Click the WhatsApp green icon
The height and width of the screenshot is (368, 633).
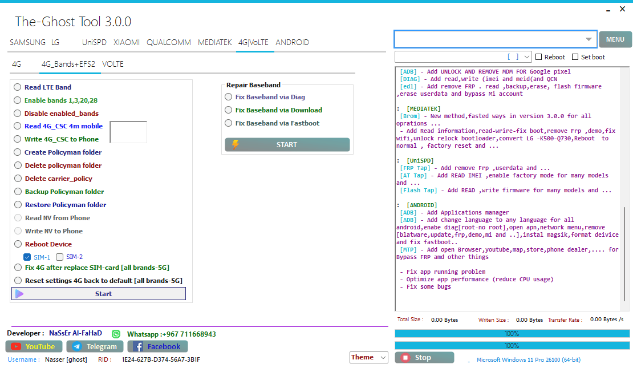[116, 334]
